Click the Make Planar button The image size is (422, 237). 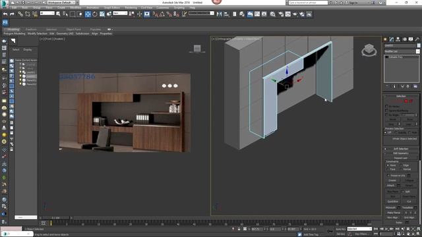click(x=394, y=213)
